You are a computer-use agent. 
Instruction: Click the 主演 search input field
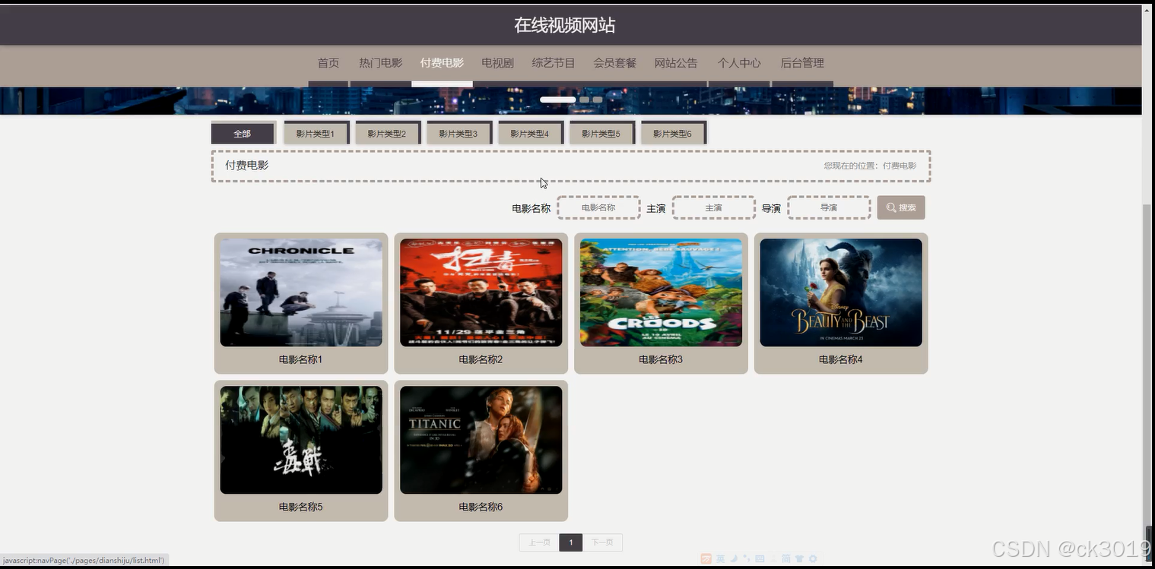pyautogui.click(x=714, y=207)
